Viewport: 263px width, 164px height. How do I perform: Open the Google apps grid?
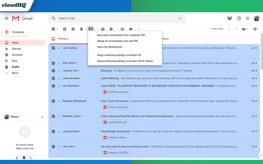pyautogui.click(x=247, y=18)
